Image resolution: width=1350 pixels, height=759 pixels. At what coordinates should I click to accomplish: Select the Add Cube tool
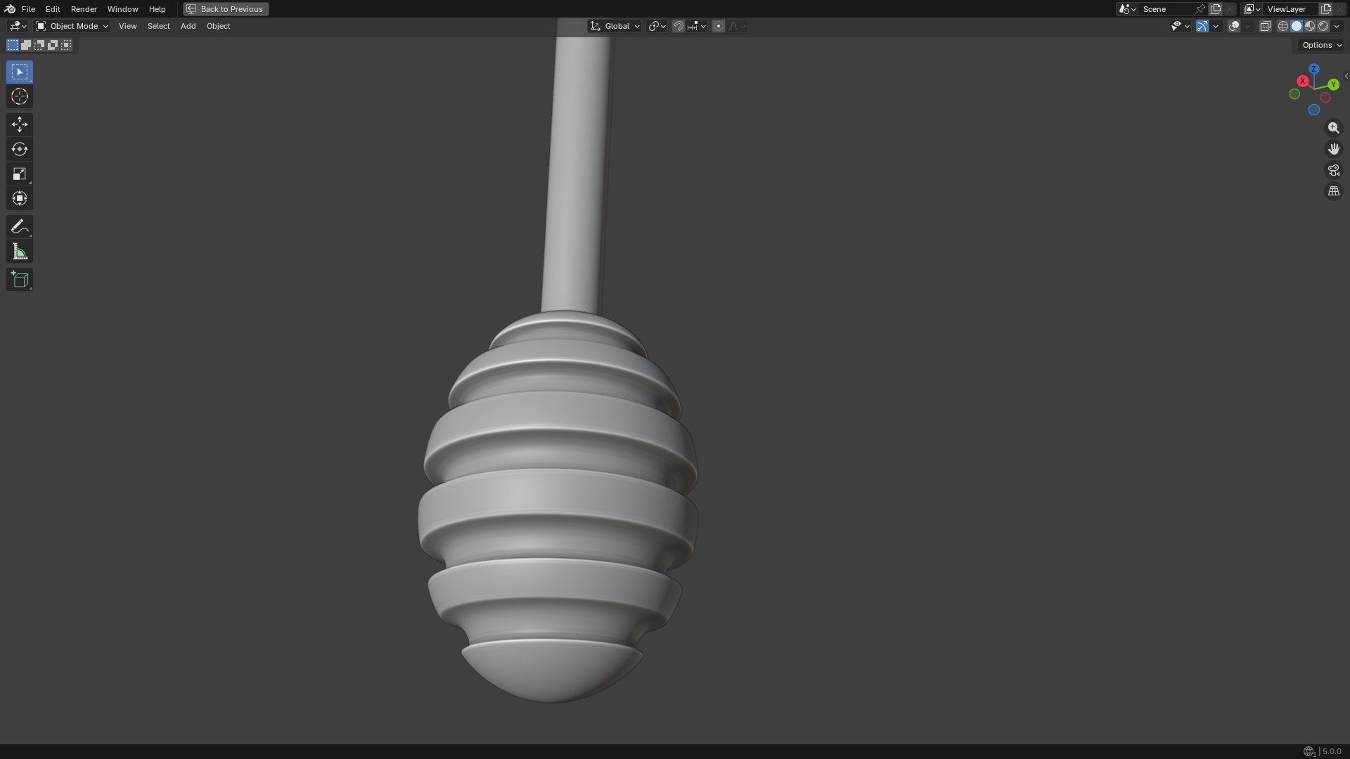click(x=20, y=279)
